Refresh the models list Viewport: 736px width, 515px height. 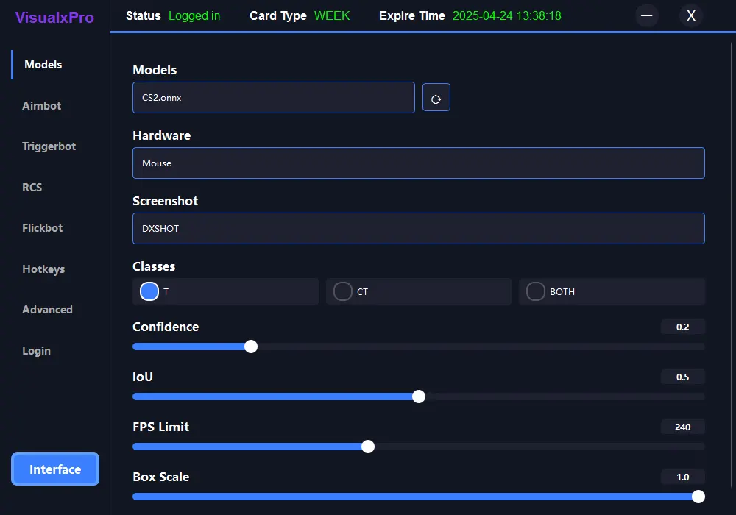click(436, 98)
